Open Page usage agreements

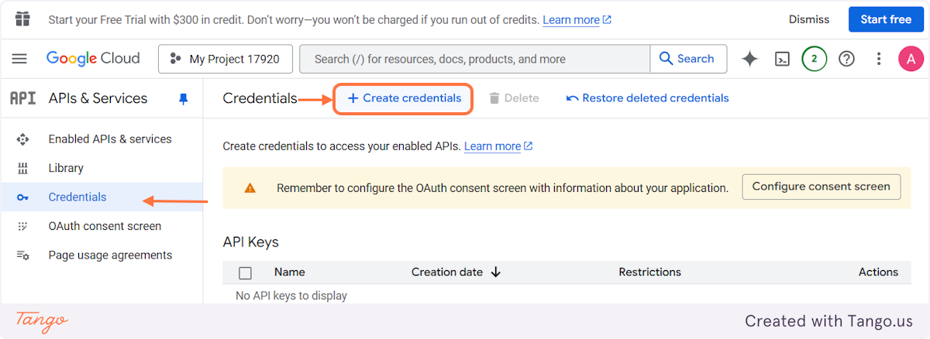coord(110,255)
